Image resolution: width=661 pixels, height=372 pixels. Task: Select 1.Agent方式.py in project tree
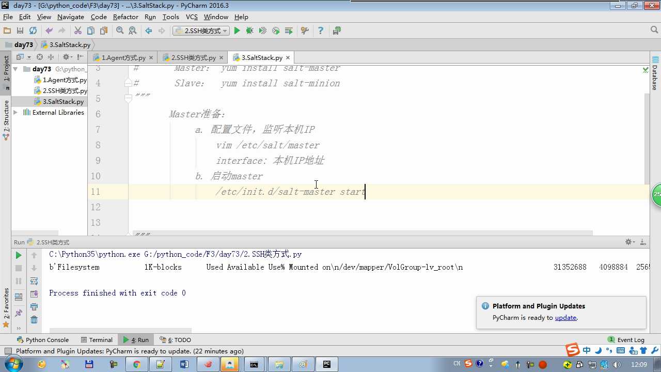click(60, 80)
